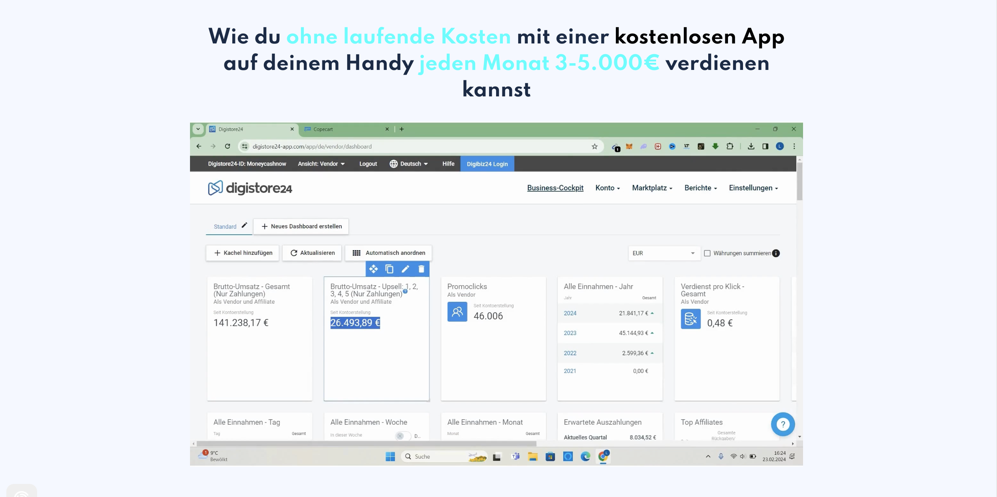Open the 2023 year link
This screenshot has width=997, height=497.
[x=570, y=333]
